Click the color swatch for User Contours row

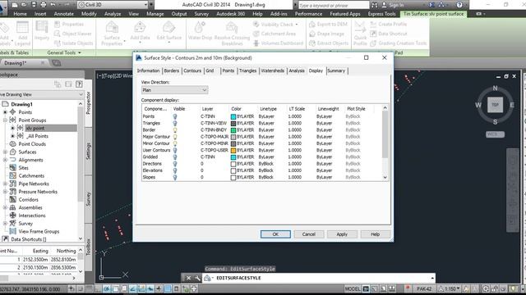(x=233, y=151)
